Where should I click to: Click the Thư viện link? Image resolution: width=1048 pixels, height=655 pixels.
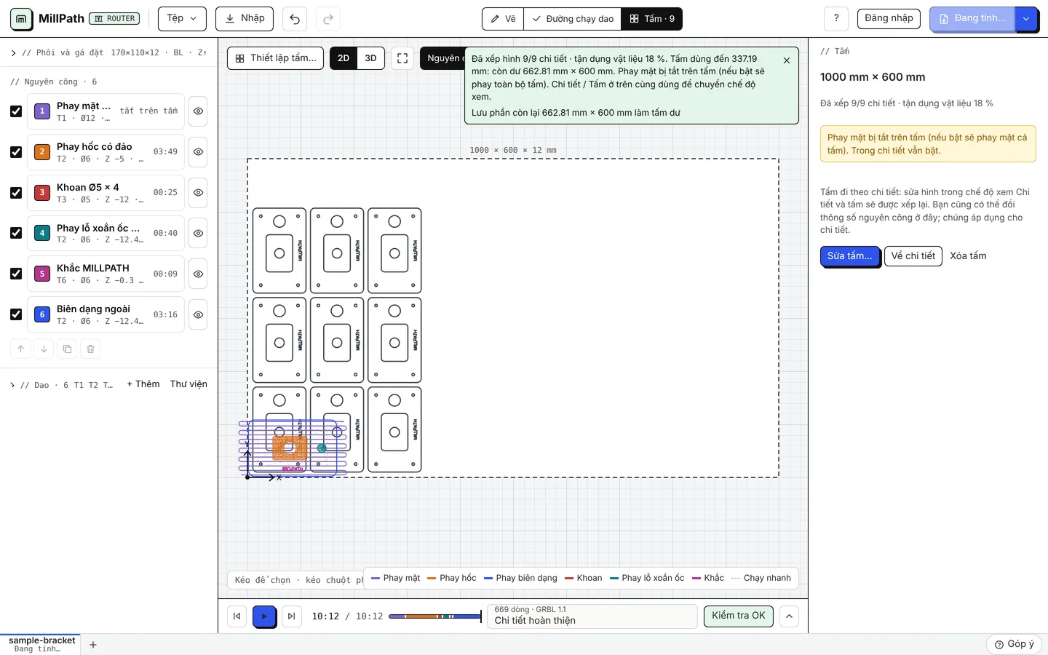188,384
